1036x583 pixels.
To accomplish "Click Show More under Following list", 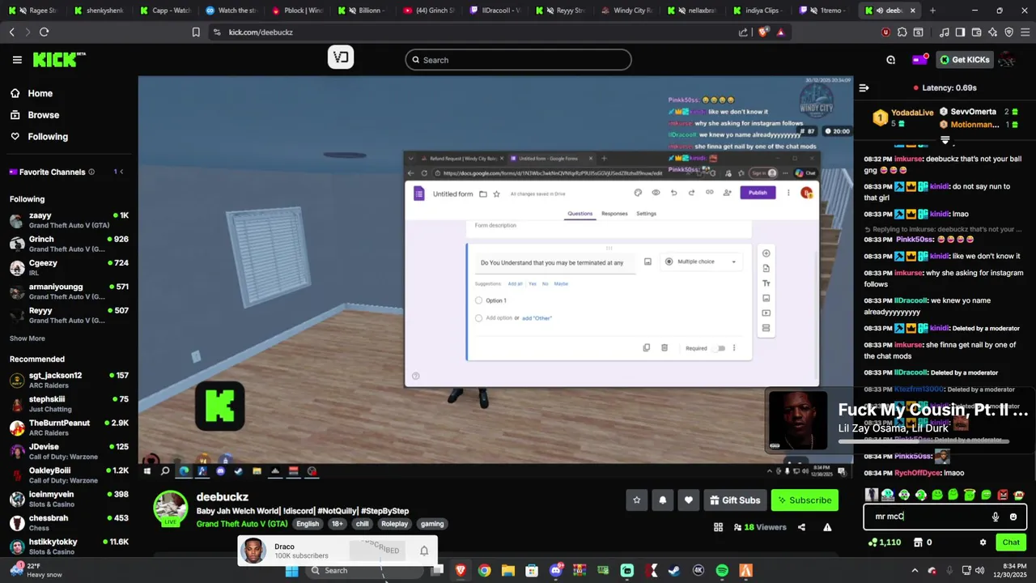I will coord(28,338).
